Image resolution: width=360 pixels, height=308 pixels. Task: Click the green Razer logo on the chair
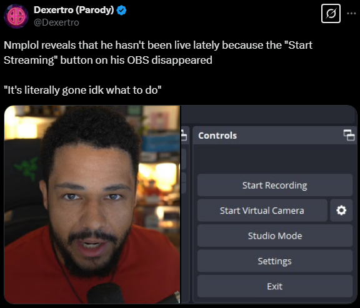point(26,168)
